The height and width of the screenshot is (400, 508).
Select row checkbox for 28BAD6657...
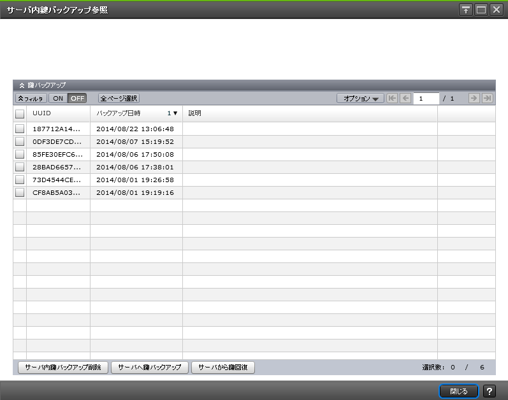pos(20,167)
